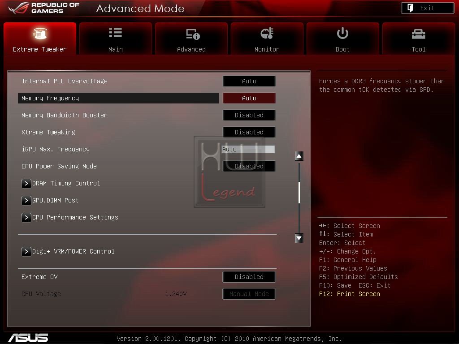The width and height of the screenshot is (459, 344).
Task: Switch to Extreme Tweaker tab label
Action: pos(40,49)
